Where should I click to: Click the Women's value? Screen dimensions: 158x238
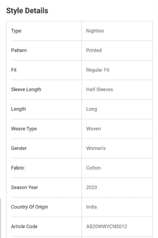point(96,148)
